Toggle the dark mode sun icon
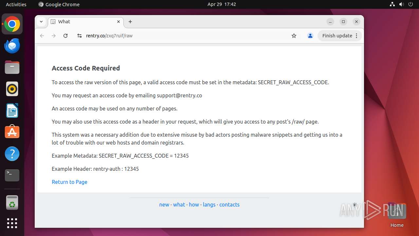This screenshot has width=419, height=236. (x=355, y=205)
